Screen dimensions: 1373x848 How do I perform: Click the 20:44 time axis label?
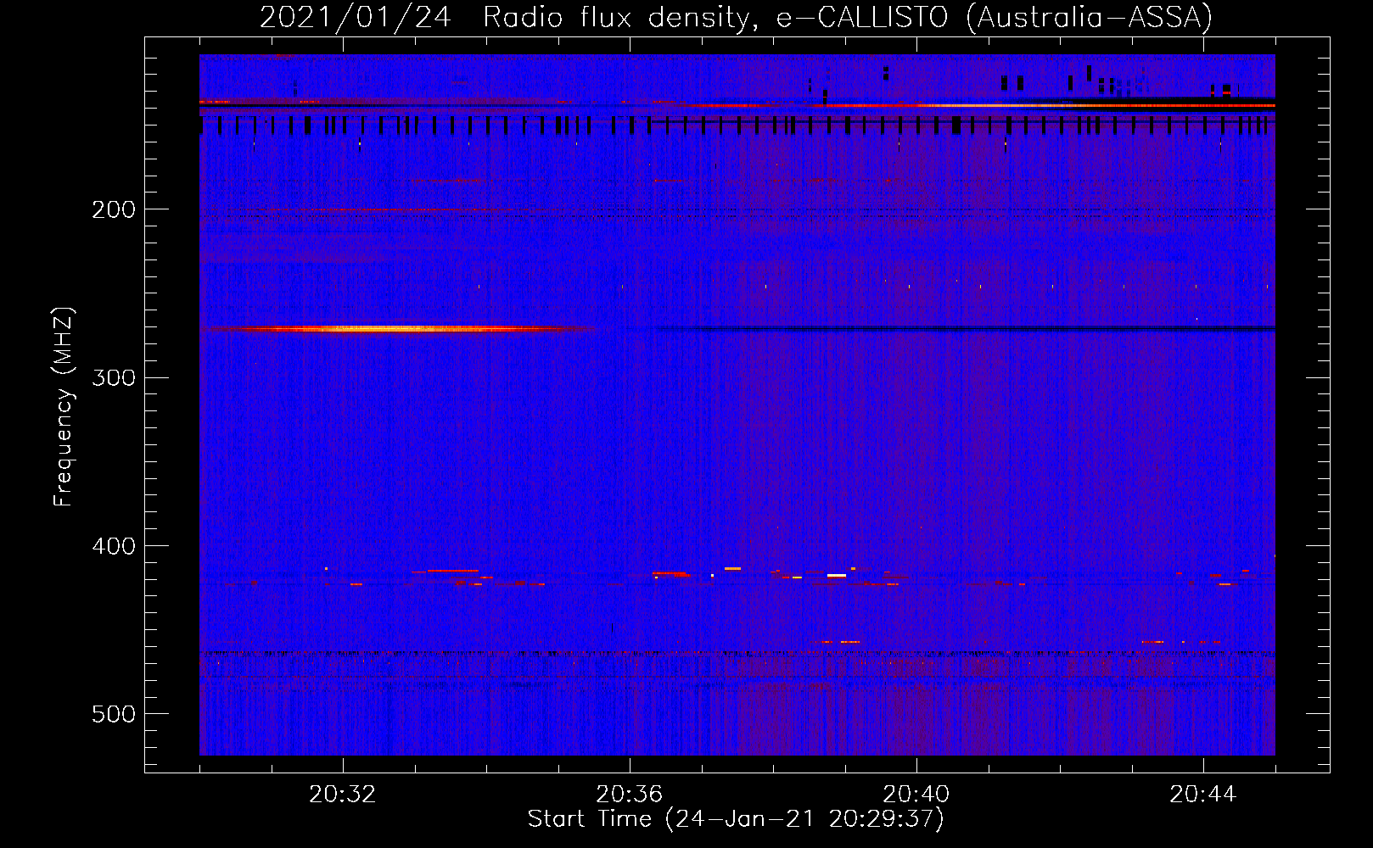(1203, 795)
